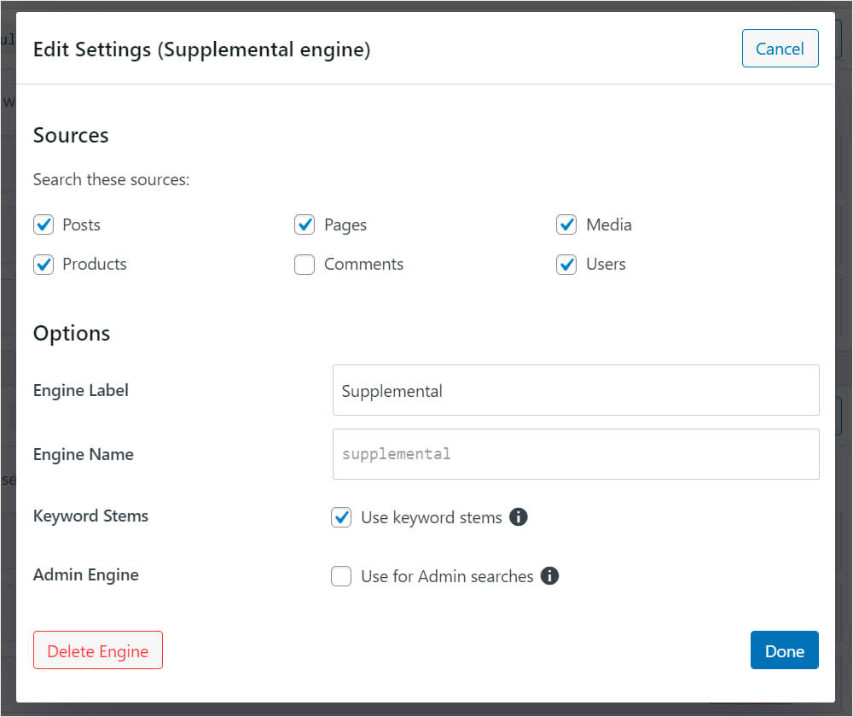Image resolution: width=853 pixels, height=717 pixels.
Task: Click the Engine Name input field
Action: tap(576, 454)
